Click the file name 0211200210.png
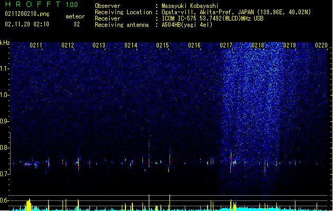Viewport: 333px width, 211px height. (27, 14)
